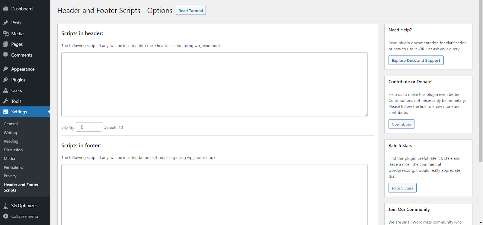The height and width of the screenshot is (225, 483).
Task: Click the Posts pushpin icon
Action: (x=6, y=23)
